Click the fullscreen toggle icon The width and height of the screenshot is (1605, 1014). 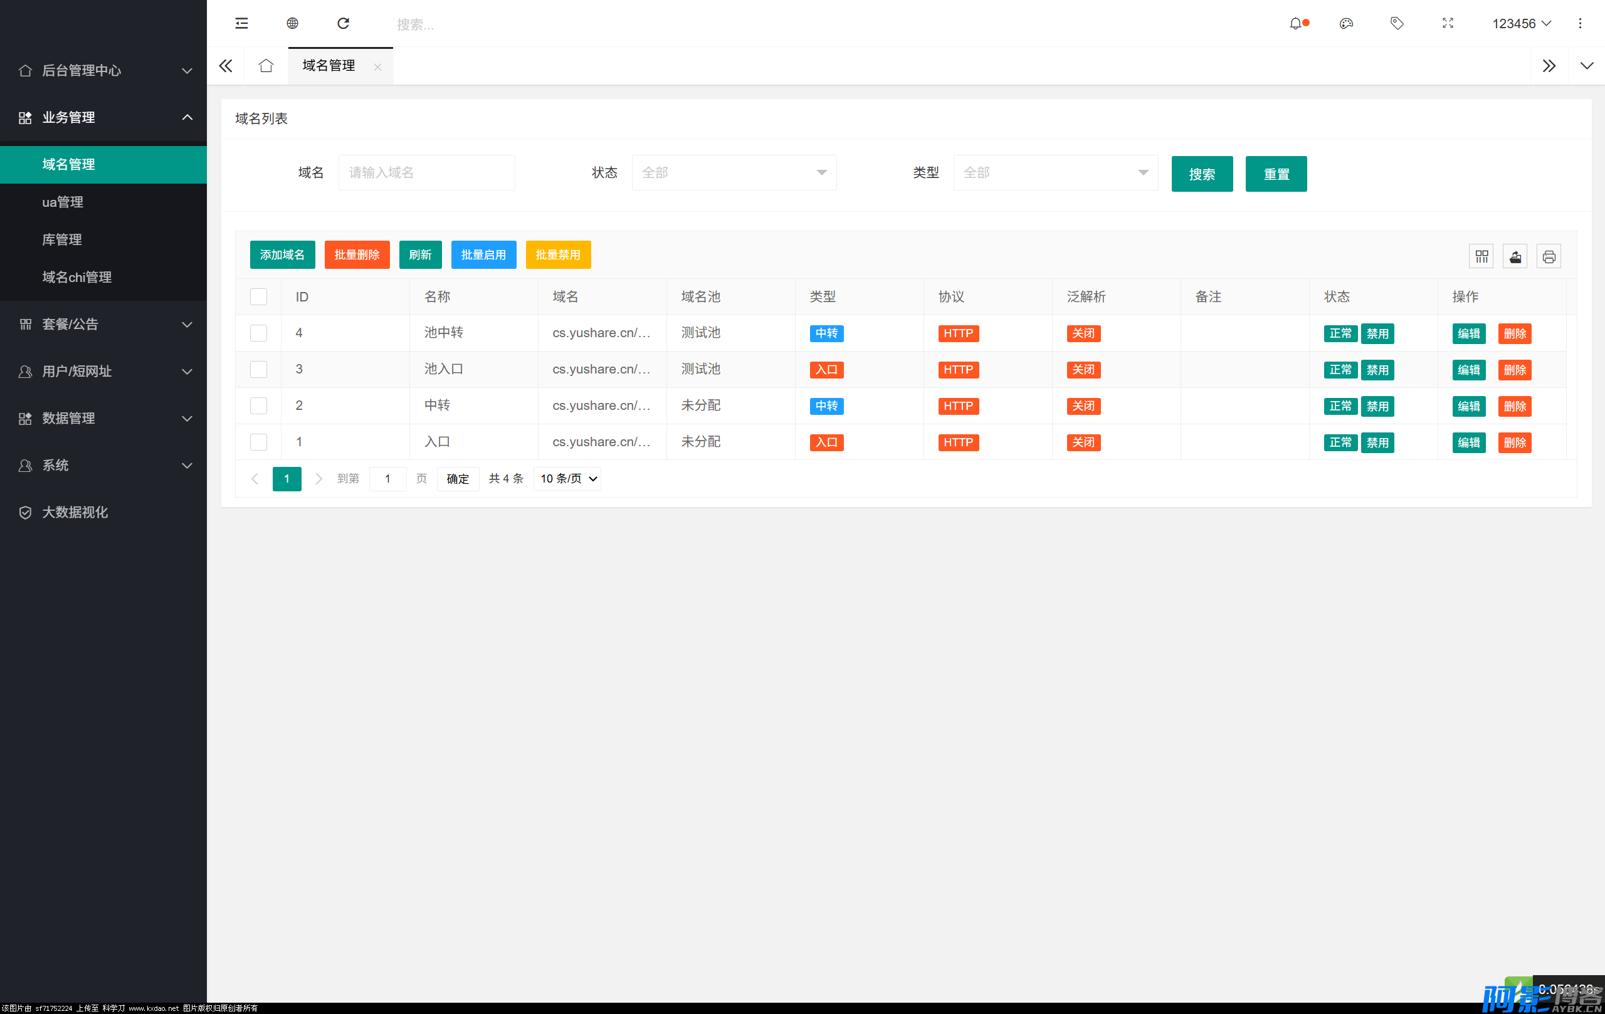tap(1447, 23)
